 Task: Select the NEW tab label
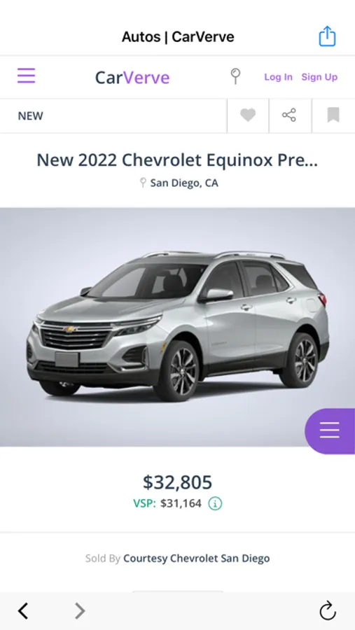(31, 116)
